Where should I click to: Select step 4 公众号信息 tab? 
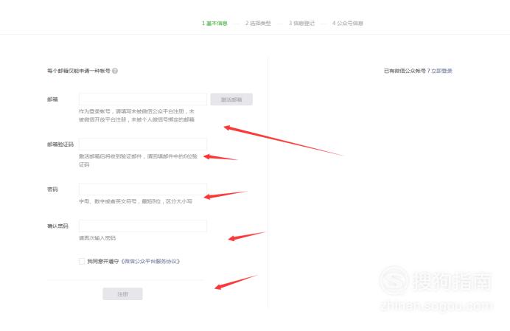point(347,23)
